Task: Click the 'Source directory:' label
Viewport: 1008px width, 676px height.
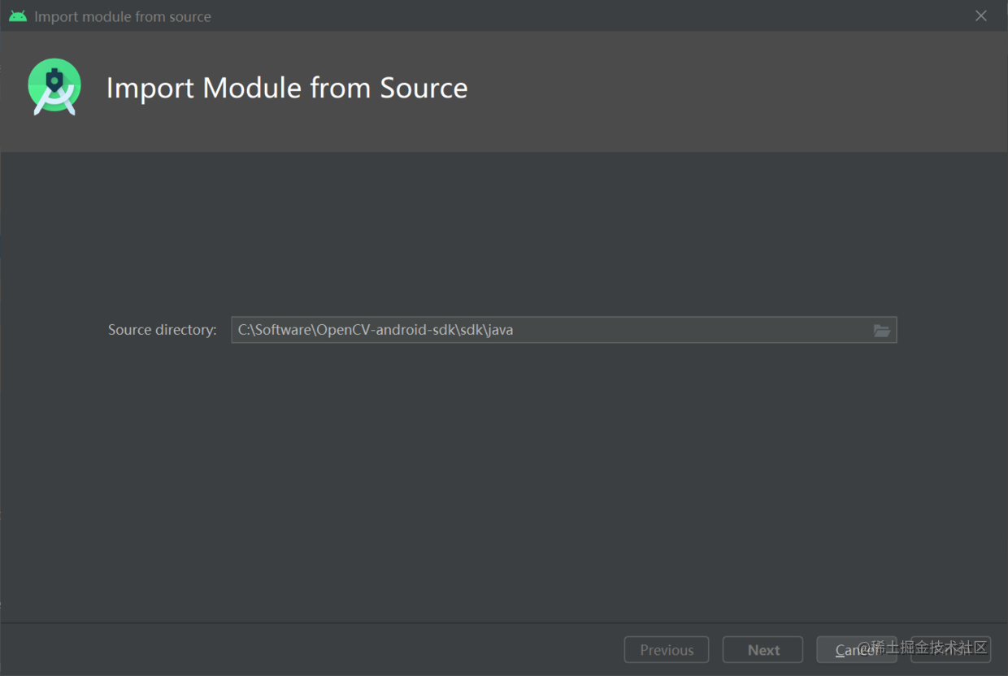Action: pyautogui.click(x=162, y=330)
